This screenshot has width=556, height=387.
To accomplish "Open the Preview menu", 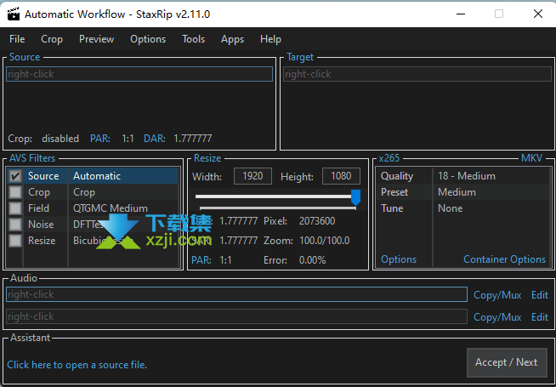I will tap(96, 39).
